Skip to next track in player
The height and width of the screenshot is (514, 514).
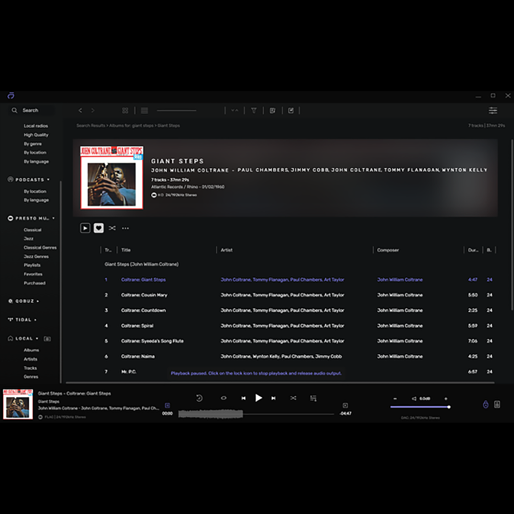273,398
